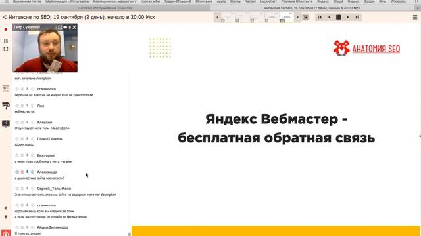421x236 pixels.
Task: Click the trash icon on Сергей_Тель-Авив's message
Action: (x=22, y=189)
